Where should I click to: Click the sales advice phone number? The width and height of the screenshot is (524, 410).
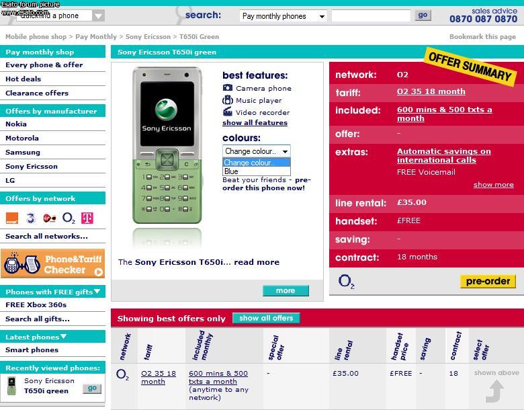pyautogui.click(x=483, y=19)
